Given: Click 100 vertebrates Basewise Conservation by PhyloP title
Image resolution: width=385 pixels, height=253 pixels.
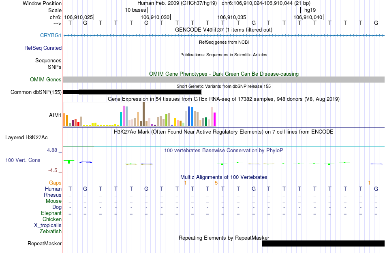Looking at the screenshot, I should click(224, 150).
